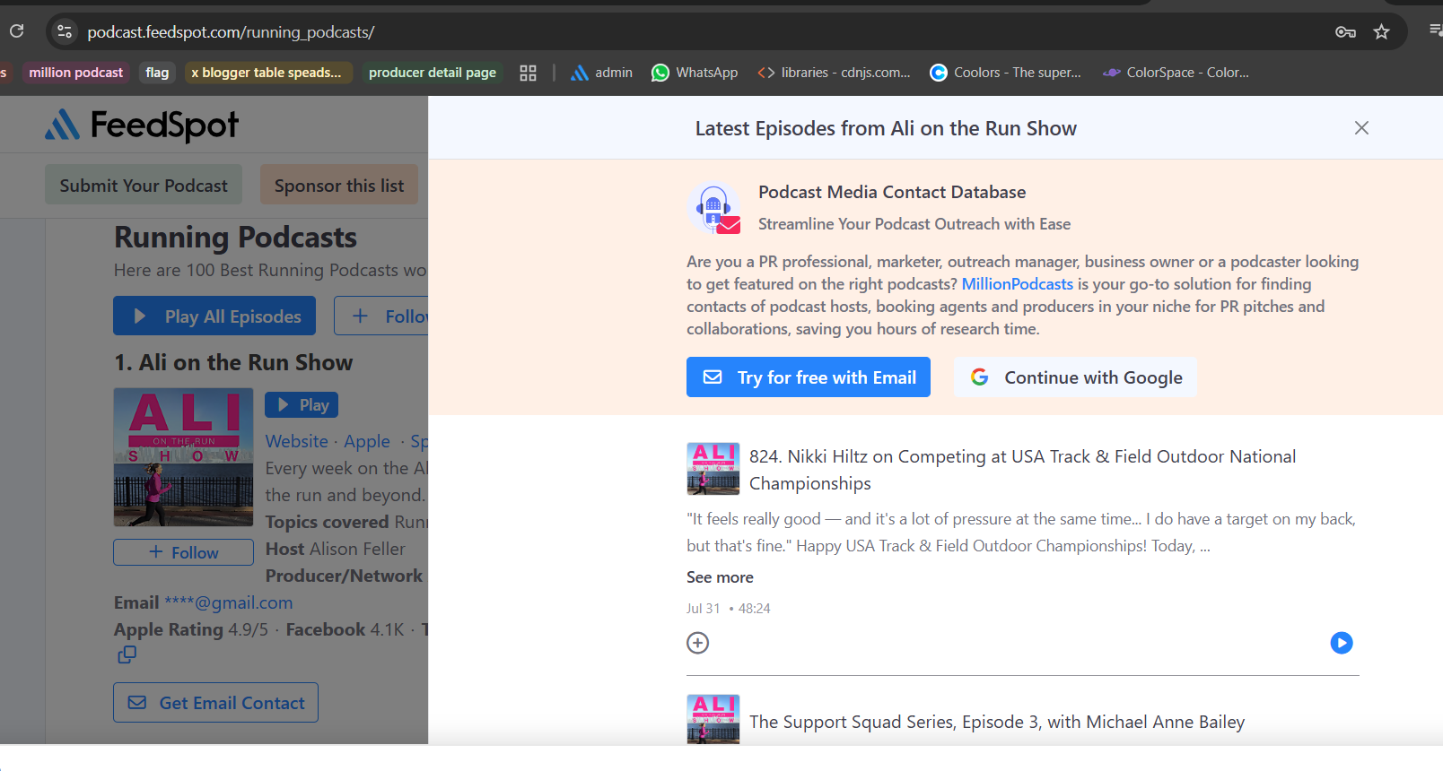
Task: Open site information icon in address bar
Action: (x=64, y=31)
